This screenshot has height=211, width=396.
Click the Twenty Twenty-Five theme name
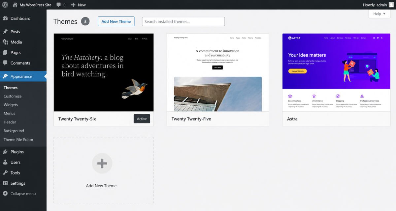191,119
